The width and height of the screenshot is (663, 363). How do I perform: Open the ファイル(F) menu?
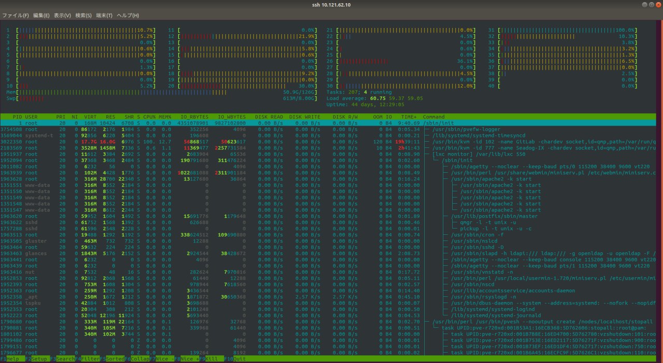pos(16,16)
